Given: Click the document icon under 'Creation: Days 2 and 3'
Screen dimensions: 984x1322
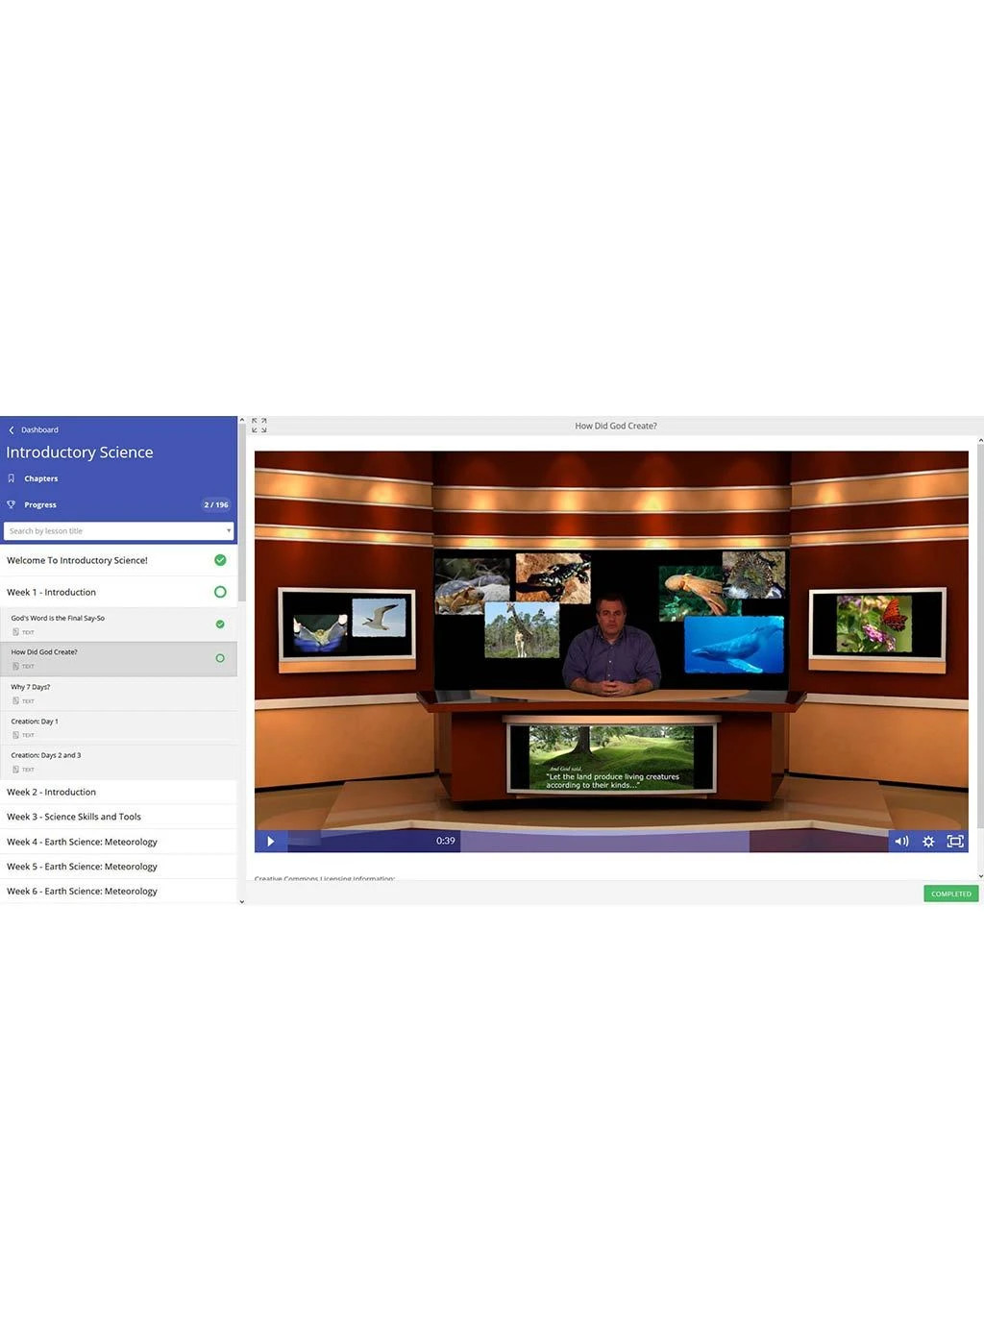Looking at the screenshot, I should coord(15,770).
